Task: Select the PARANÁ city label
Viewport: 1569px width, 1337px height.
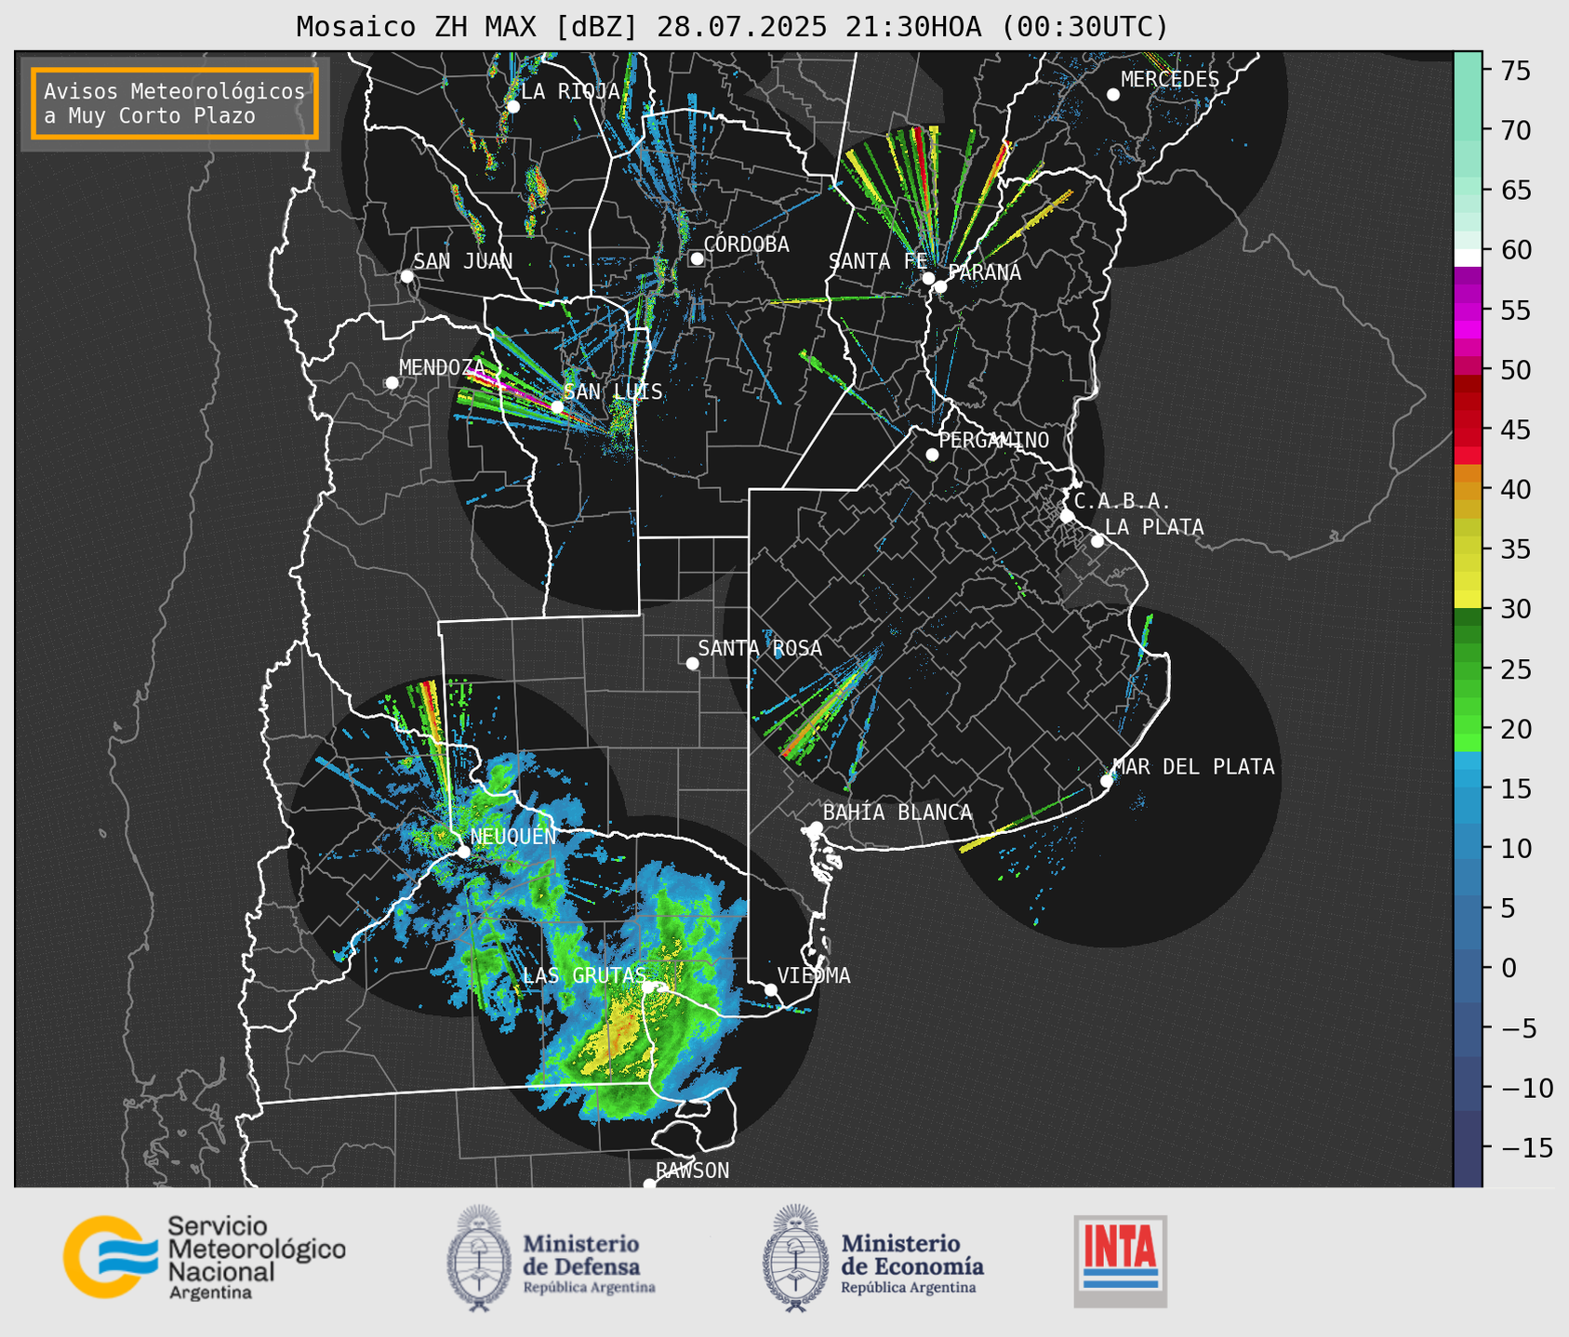Action: (x=984, y=272)
